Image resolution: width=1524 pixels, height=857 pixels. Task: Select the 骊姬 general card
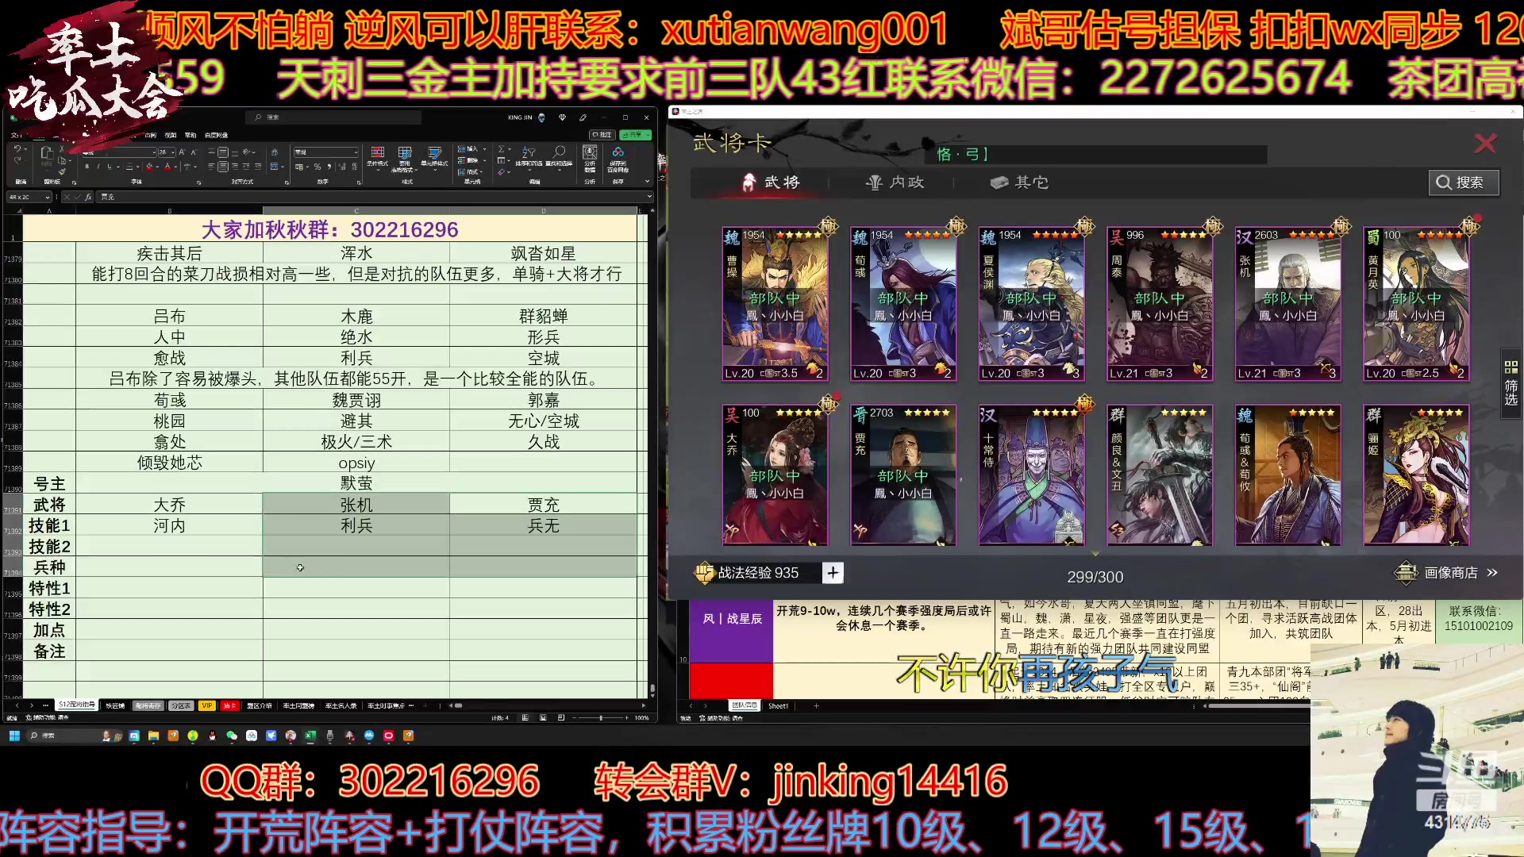click(x=1416, y=475)
